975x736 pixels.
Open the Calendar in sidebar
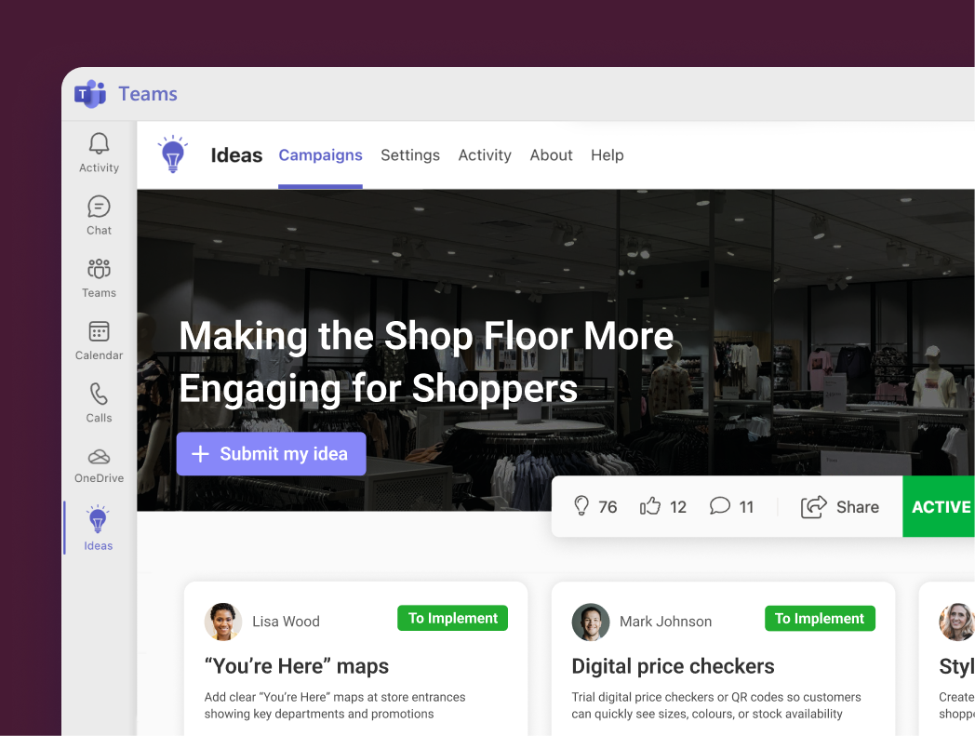[99, 341]
